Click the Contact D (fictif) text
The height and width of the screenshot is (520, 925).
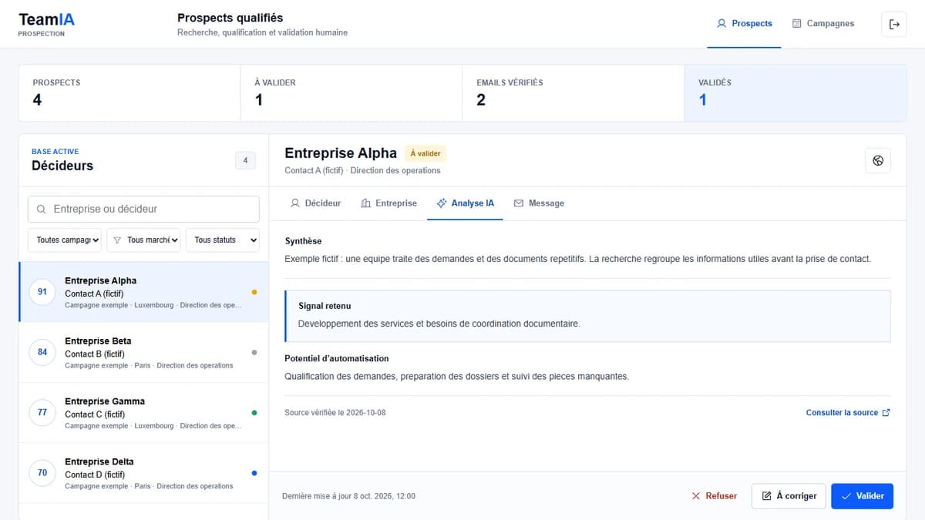(94, 475)
